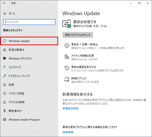Click the 追加の更新コントロールと設定 description
This screenshot has height=137, width=152.
(x=85, y=82)
